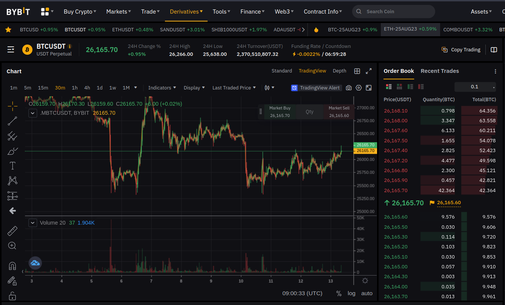Screen dimensions: 505x305
Task: Open chart settings hexagon icon
Action: (x=359, y=88)
